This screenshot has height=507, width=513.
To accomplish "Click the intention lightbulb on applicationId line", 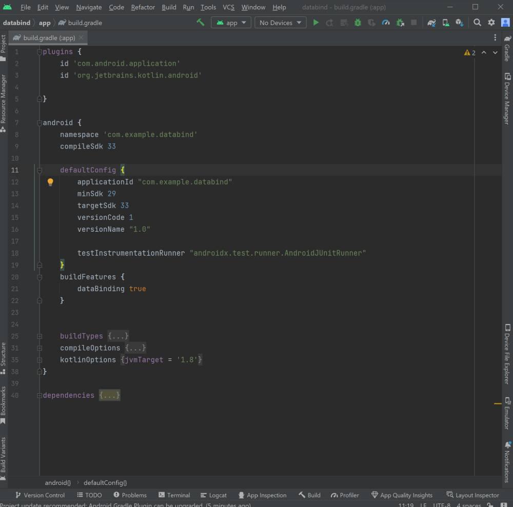I will click(50, 181).
